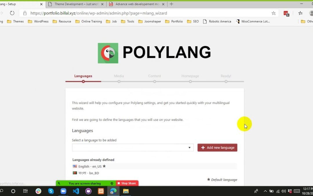Open the Themes bookmarks folder
313x196 pixels.
click(x=15, y=21)
